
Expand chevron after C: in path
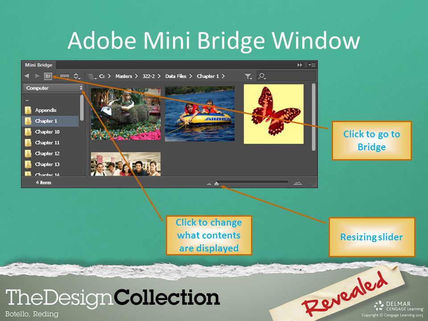[109, 76]
